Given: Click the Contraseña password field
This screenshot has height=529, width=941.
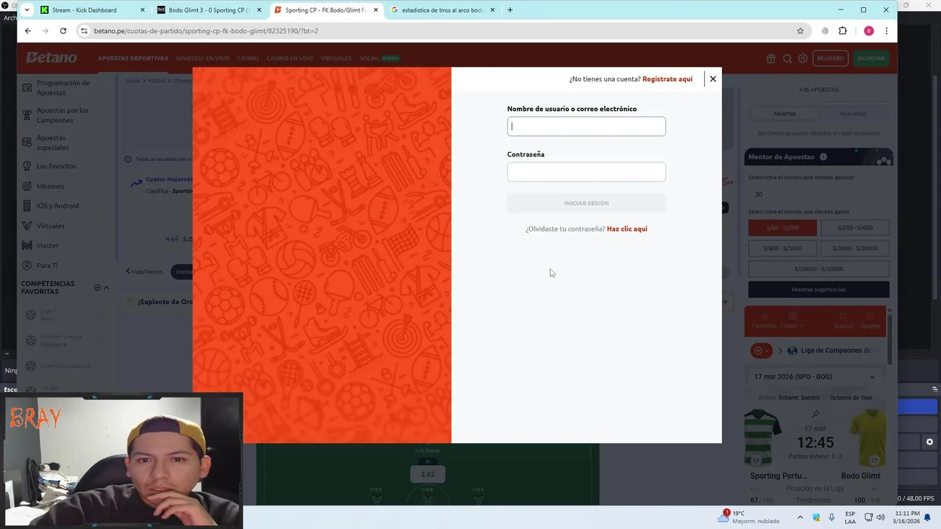Looking at the screenshot, I should click(586, 172).
